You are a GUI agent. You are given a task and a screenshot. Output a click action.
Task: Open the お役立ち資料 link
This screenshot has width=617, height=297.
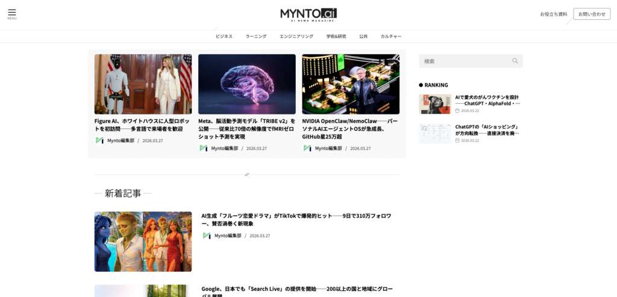pos(553,14)
